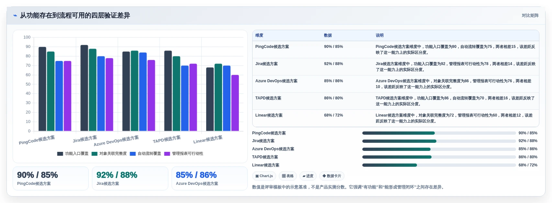Click the PingCode候选方案 progress bar

[439, 133]
